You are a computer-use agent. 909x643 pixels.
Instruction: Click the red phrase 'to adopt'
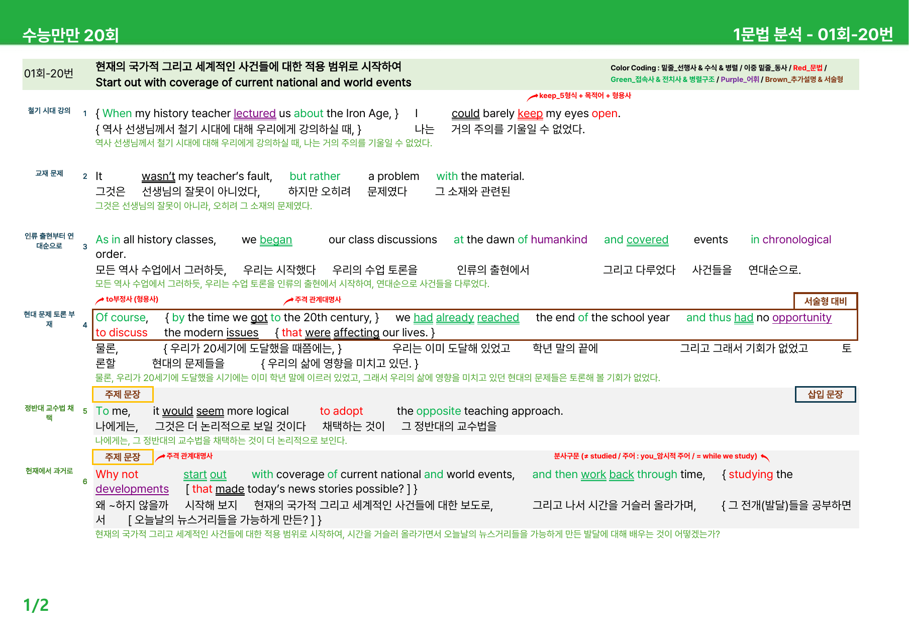pyautogui.click(x=341, y=411)
